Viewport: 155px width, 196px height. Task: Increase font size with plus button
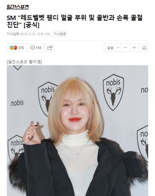pyautogui.click(x=134, y=48)
